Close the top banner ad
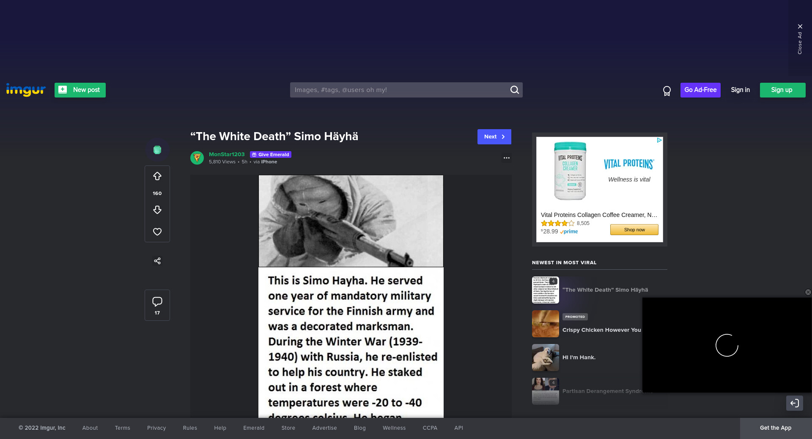 pos(800,27)
